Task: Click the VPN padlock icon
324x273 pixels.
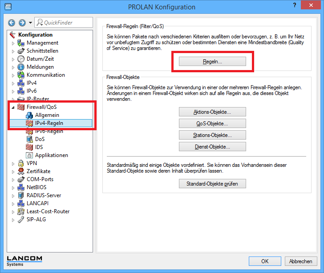Action: point(20,163)
